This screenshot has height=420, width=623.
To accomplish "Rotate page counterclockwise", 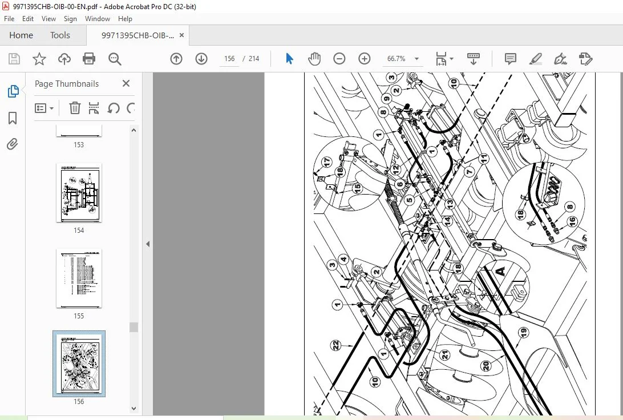I will coord(113,108).
